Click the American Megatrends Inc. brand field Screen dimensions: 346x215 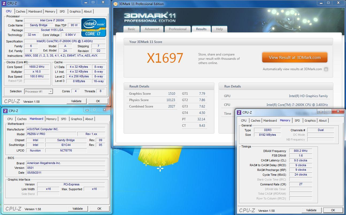coord(66,163)
